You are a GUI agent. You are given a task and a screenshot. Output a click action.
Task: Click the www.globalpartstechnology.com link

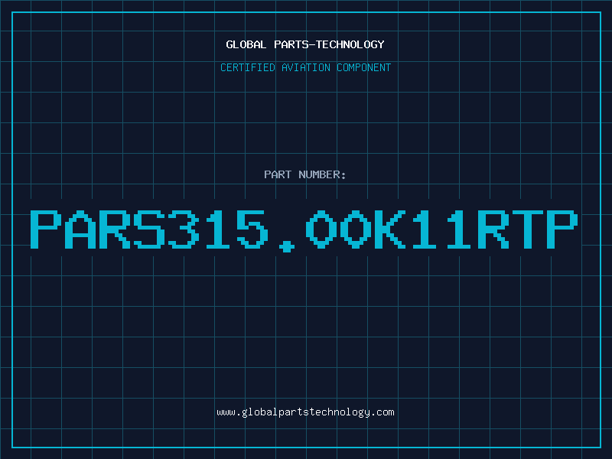pyautogui.click(x=305, y=412)
